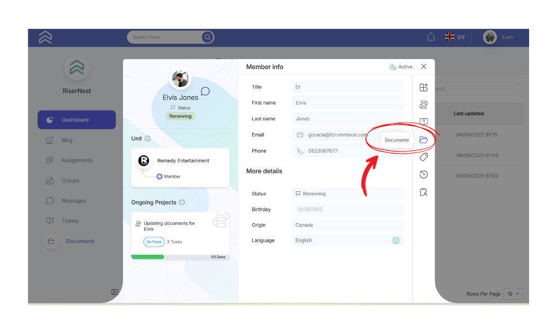546x328 pixels.
Task: Click the Title field showing Dr
Action: coord(347,87)
